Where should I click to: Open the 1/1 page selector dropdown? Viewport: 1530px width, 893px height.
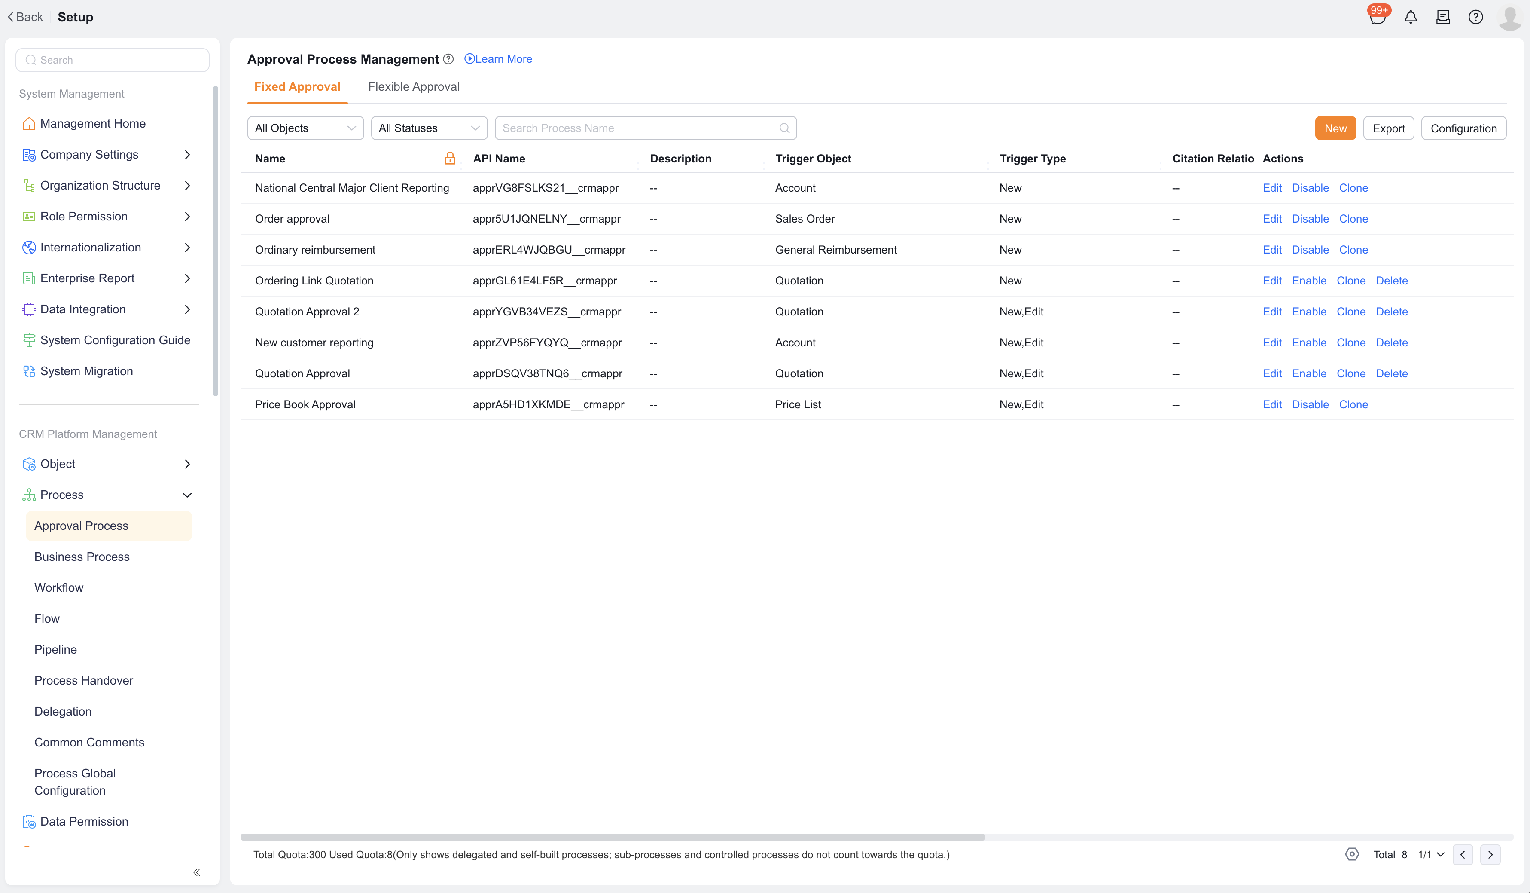click(x=1432, y=855)
